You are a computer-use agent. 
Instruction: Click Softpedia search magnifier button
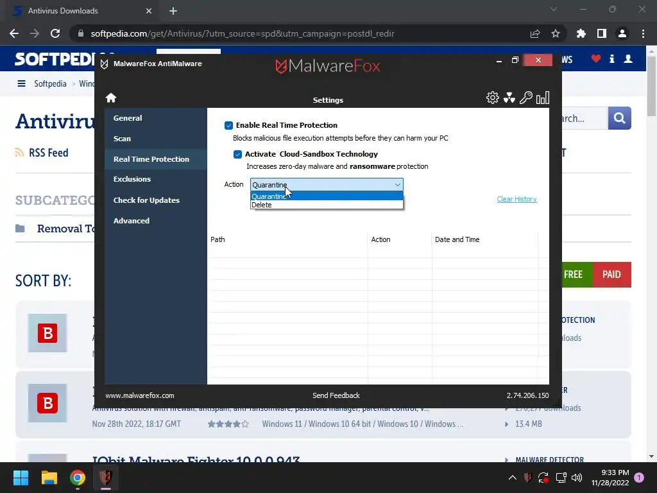[619, 118]
